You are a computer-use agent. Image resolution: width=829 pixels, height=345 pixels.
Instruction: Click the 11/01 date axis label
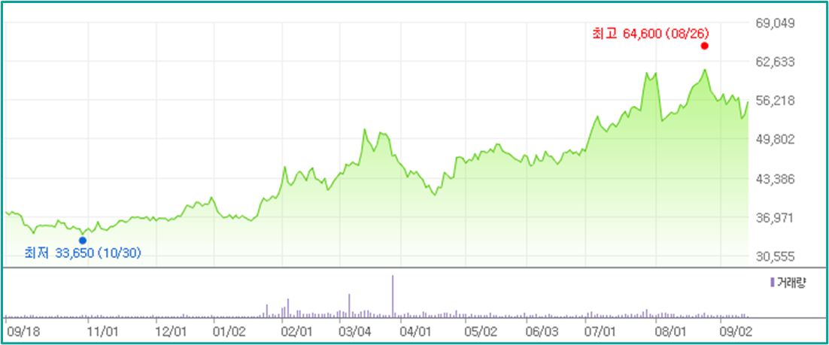[103, 332]
